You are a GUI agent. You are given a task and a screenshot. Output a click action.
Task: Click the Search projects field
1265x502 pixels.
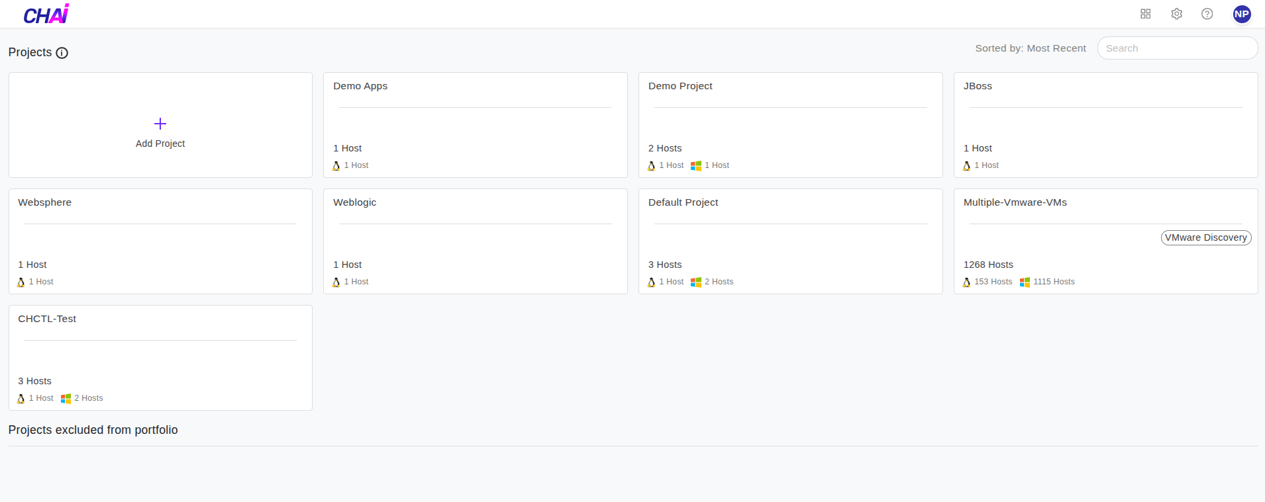click(1177, 48)
